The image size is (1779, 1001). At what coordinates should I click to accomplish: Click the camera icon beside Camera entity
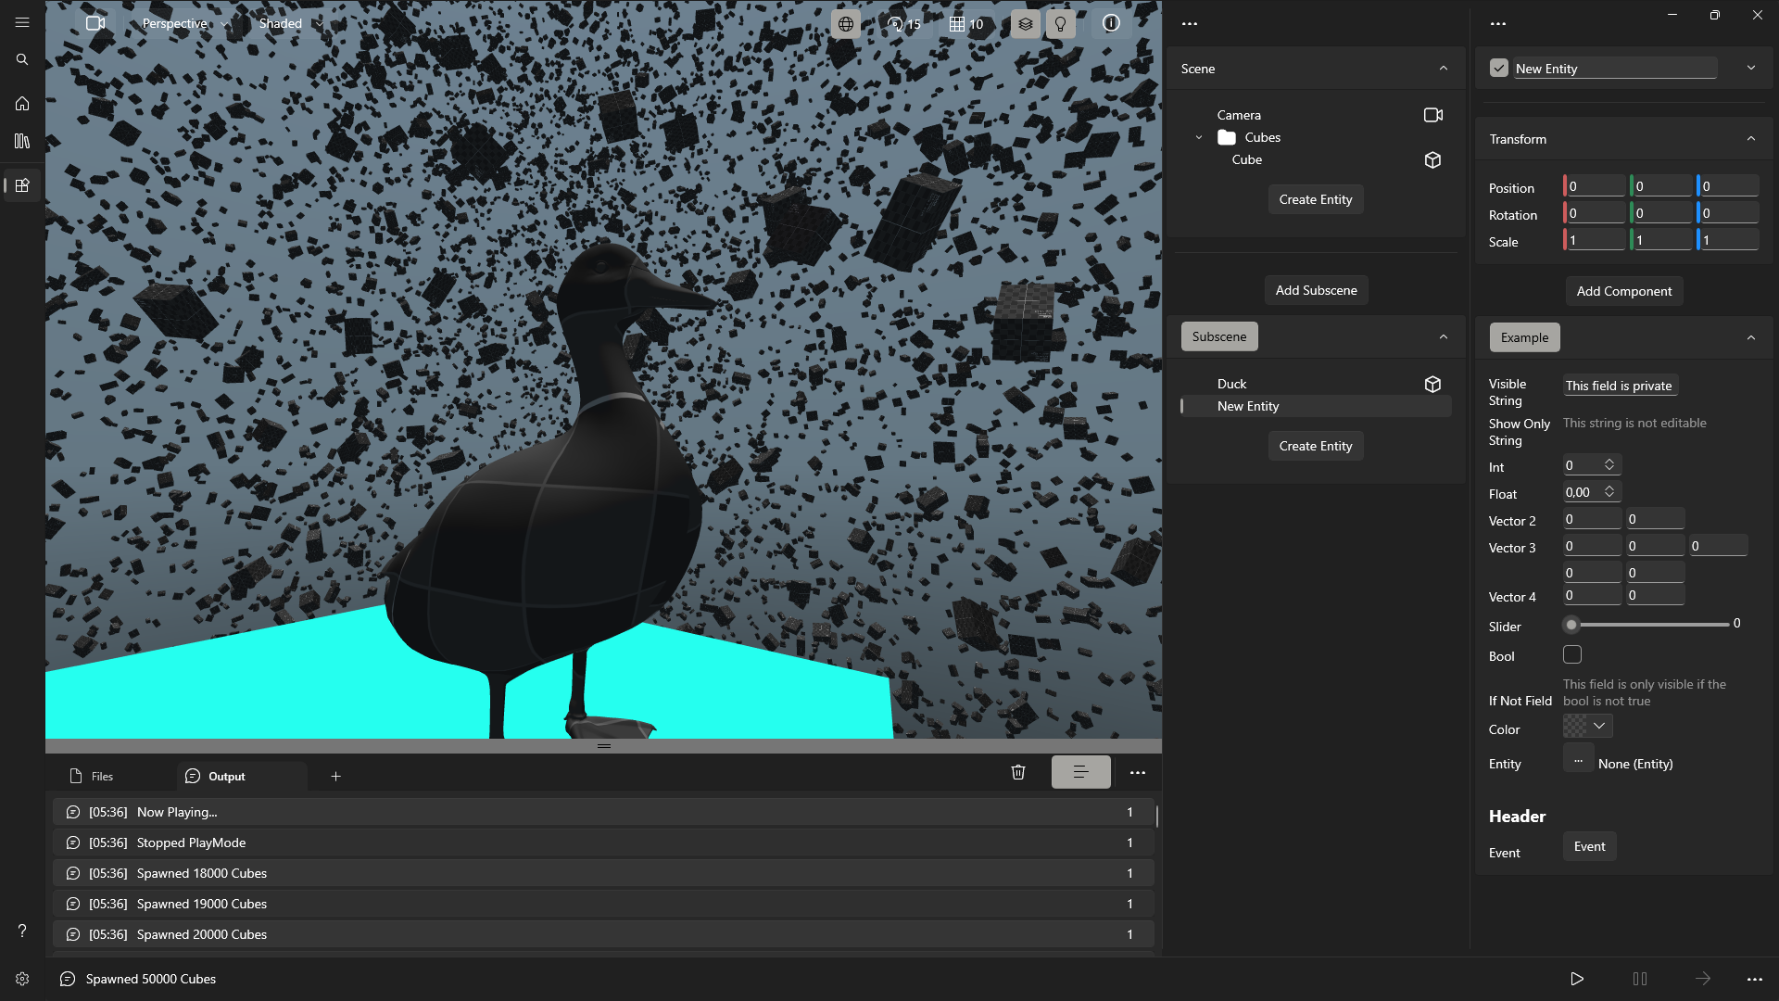1432,115
